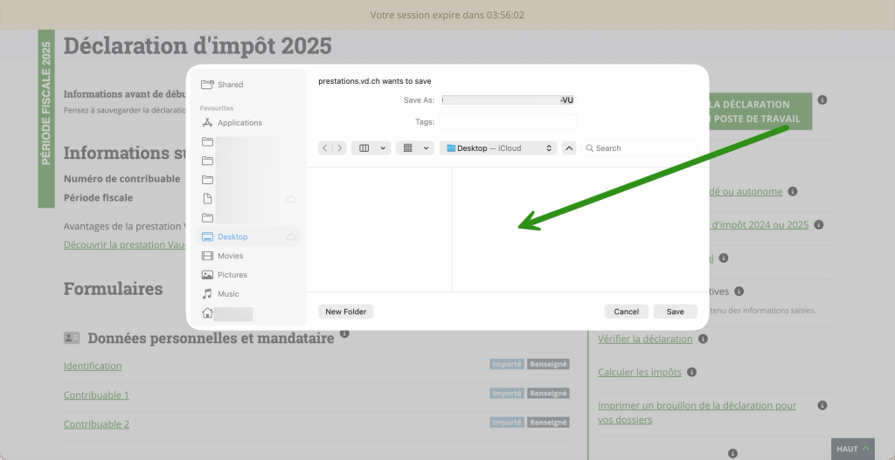Select Shared in the sidebar

230,85
